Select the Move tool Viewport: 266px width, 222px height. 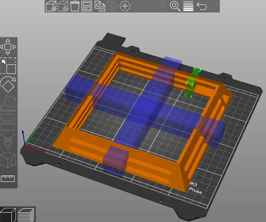(x=8, y=47)
